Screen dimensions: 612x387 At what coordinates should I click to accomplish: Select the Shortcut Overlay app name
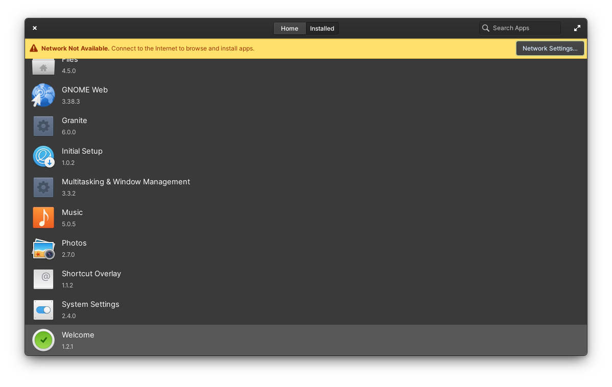point(91,274)
